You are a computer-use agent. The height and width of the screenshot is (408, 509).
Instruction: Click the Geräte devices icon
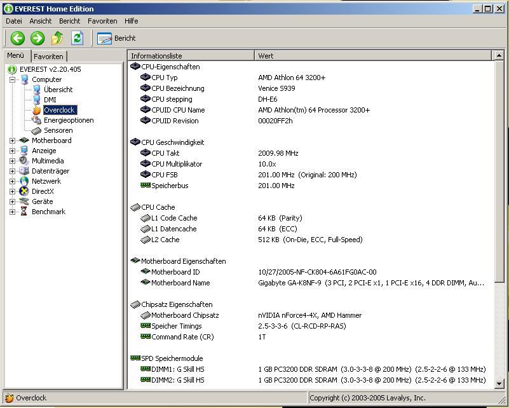[x=24, y=201]
